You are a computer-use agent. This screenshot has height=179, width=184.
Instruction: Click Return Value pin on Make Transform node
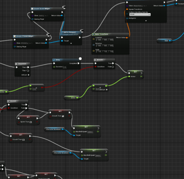[127, 38]
